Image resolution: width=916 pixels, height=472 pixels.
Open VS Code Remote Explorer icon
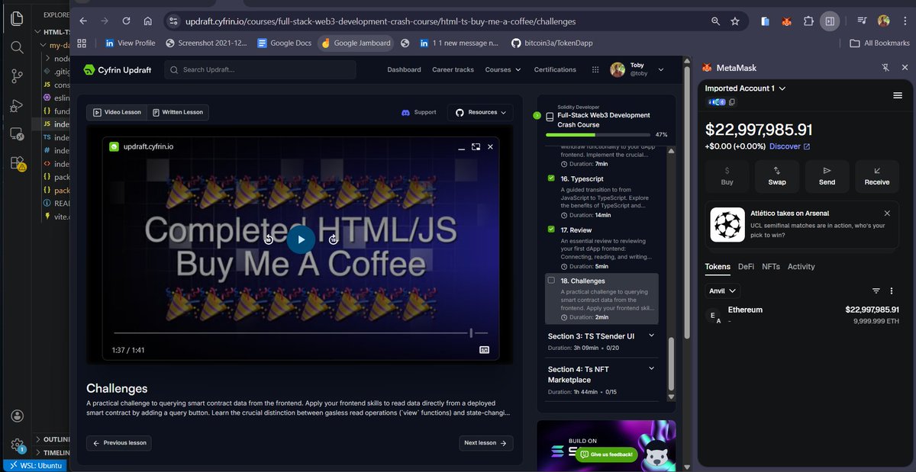[17, 134]
